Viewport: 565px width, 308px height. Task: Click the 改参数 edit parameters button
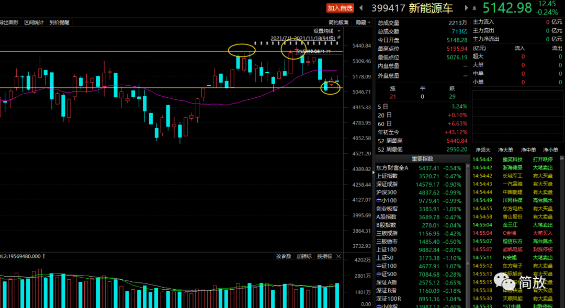click(x=284, y=256)
